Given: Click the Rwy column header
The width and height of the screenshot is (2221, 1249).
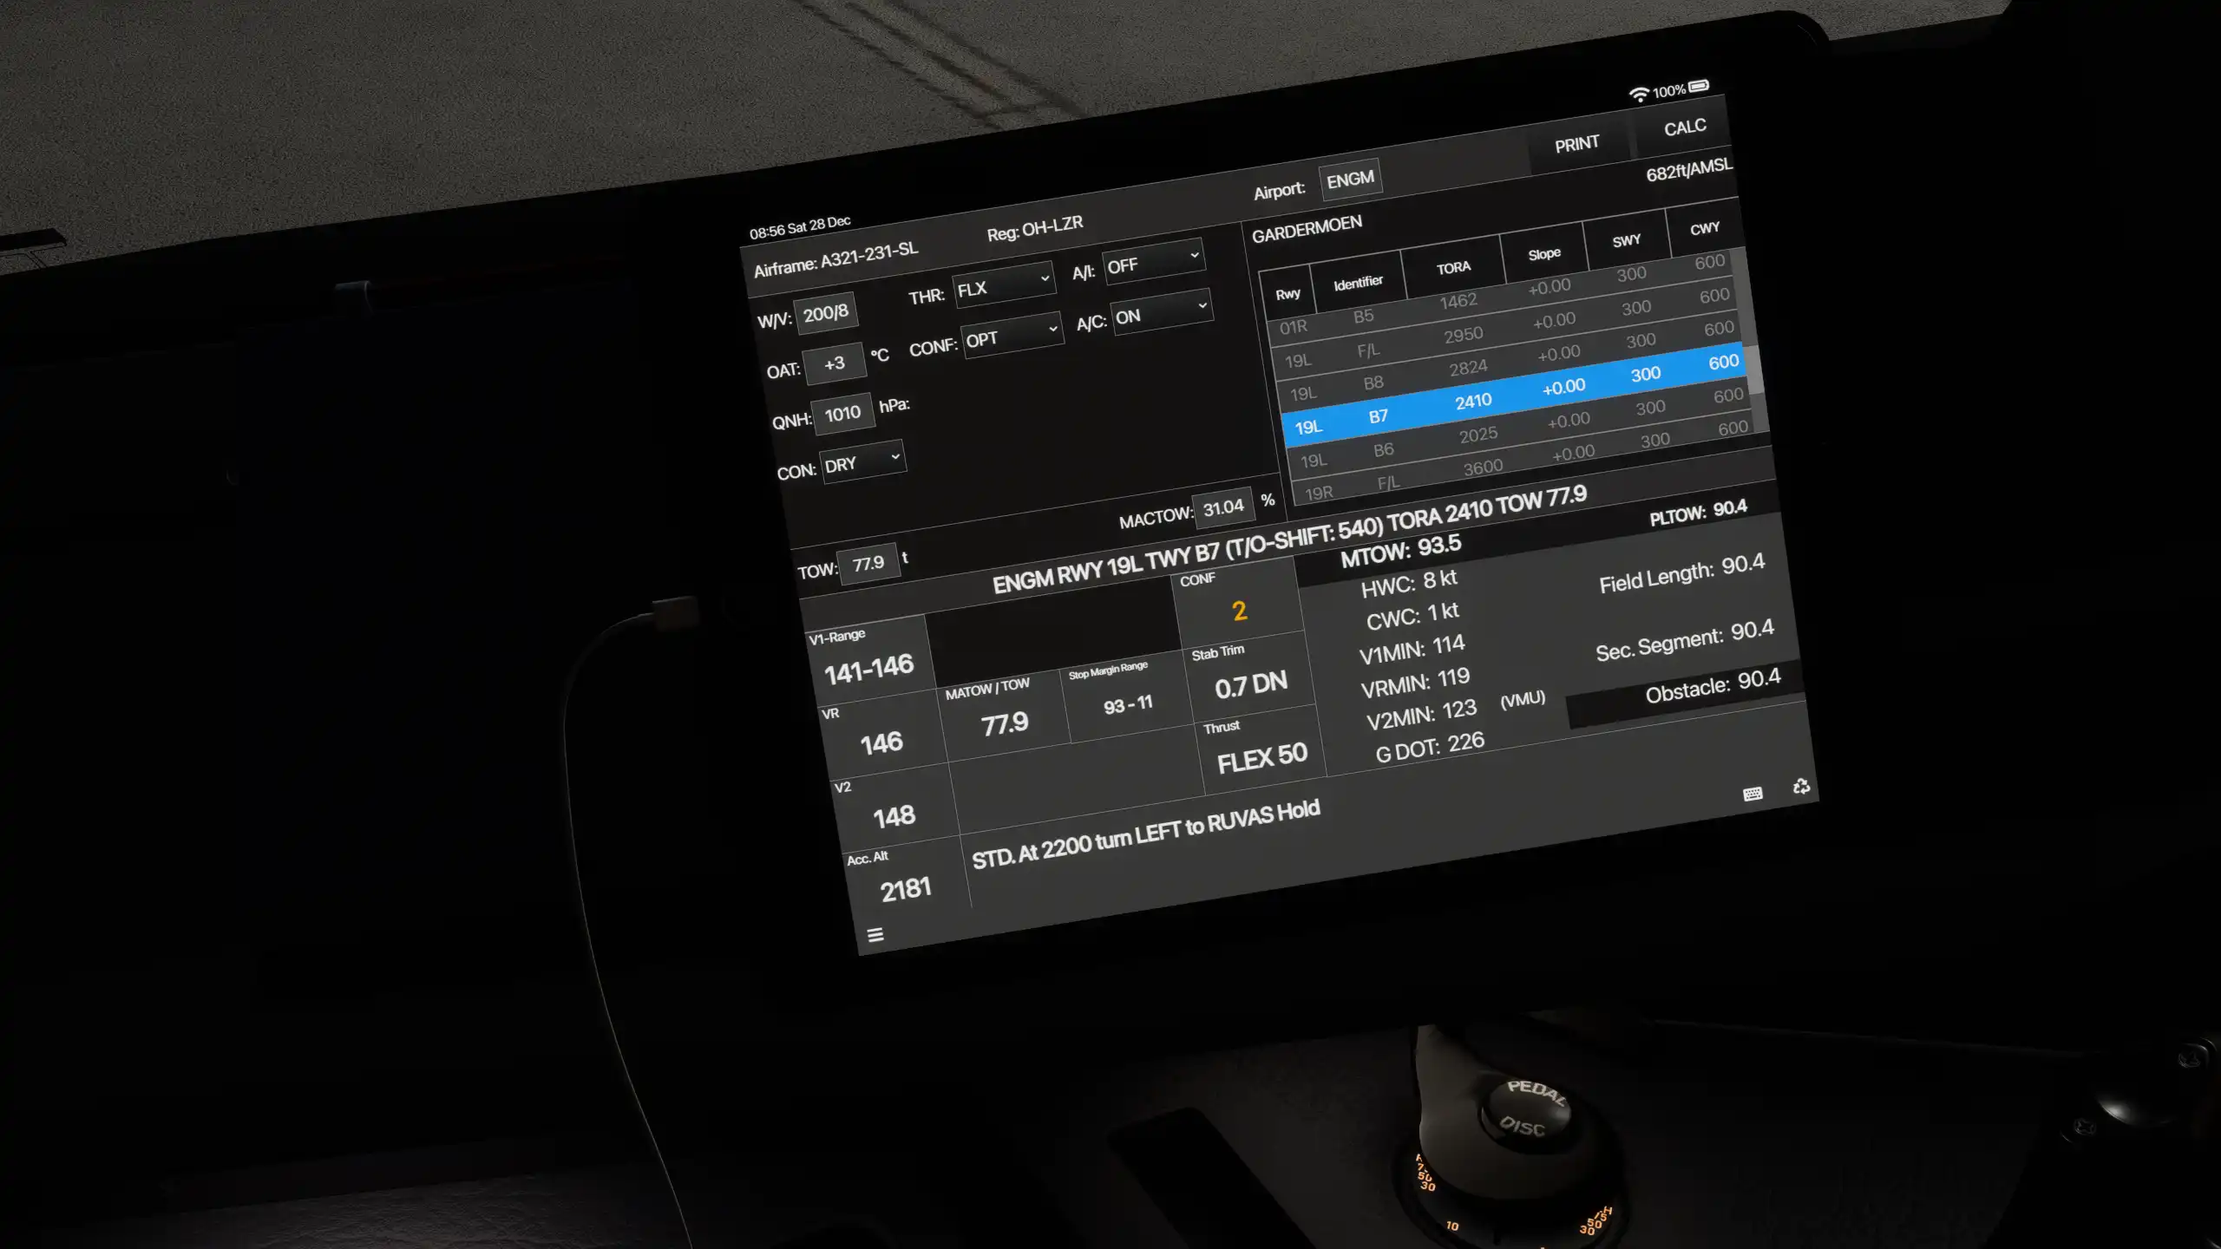Looking at the screenshot, I should tap(1288, 294).
